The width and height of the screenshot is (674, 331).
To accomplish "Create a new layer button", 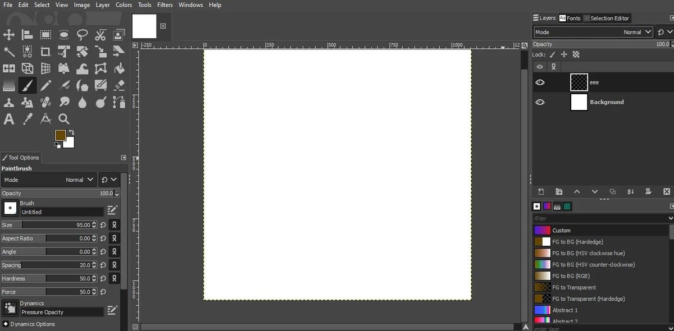I will point(540,191).
